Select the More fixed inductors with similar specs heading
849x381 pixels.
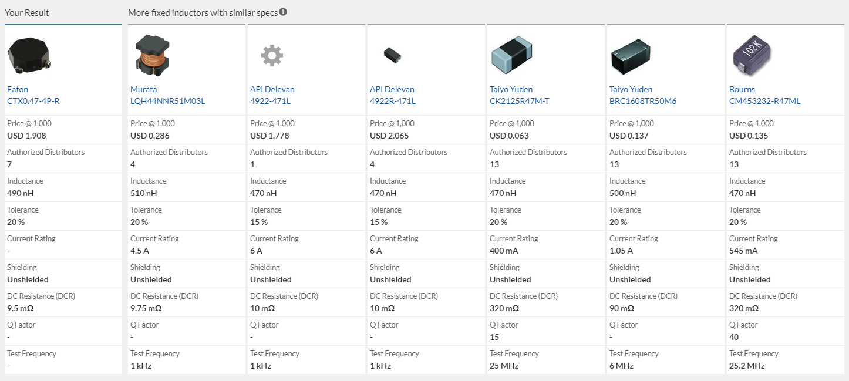[203, 12]
